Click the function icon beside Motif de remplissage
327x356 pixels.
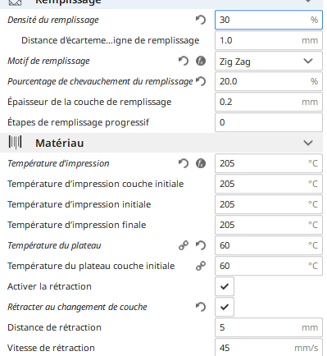coord(201,61)
